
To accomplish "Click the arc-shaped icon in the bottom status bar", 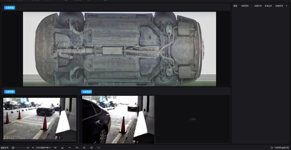I will [x=69, y=148].
